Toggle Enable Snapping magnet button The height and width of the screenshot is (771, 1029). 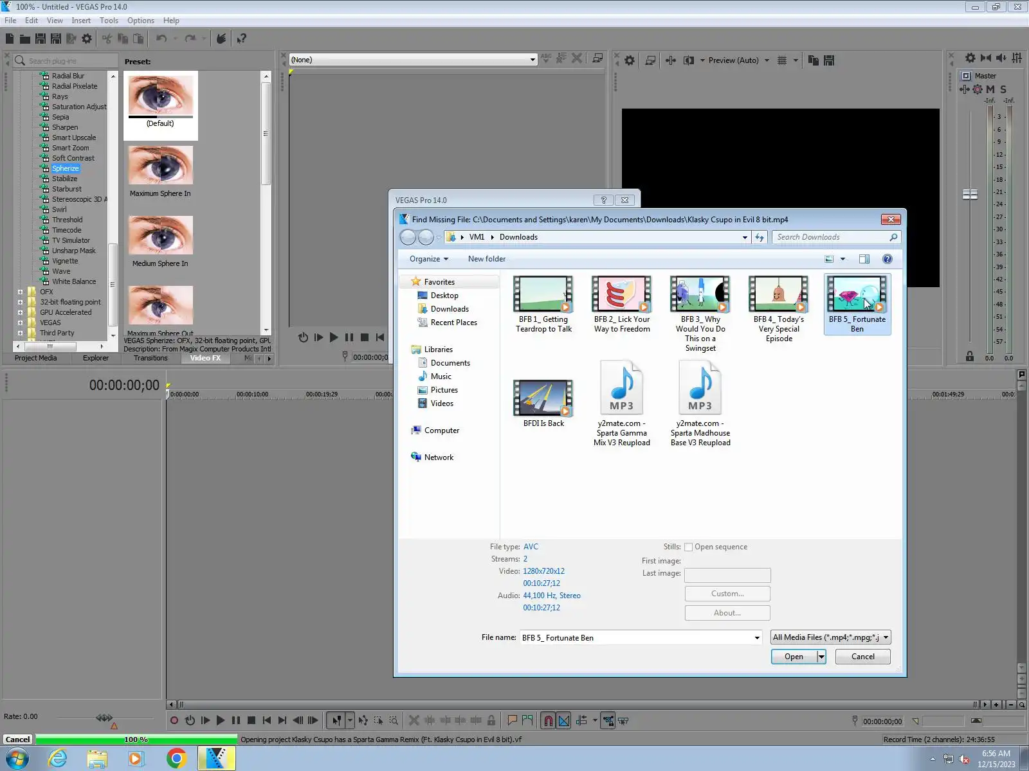tap(549, 721)
